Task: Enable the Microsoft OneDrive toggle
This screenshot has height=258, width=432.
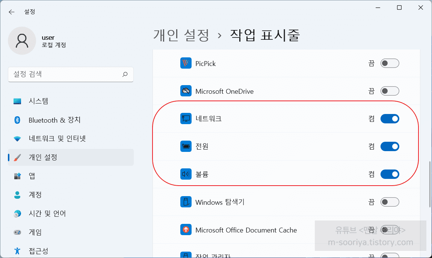Action: (390, 91)
